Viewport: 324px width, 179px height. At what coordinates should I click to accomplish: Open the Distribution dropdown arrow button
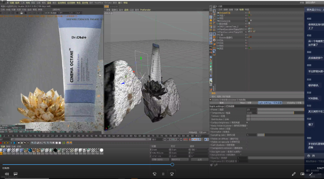point(249,119)
